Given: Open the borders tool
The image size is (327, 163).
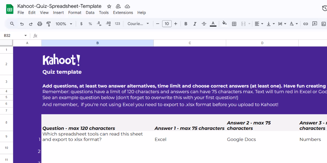Looking at the screenshot, I should tap(234, 24).
